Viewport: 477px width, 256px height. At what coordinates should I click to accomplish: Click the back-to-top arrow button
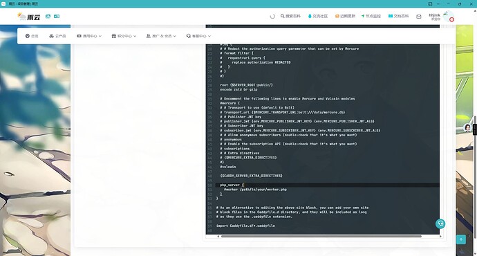[461, 239]
